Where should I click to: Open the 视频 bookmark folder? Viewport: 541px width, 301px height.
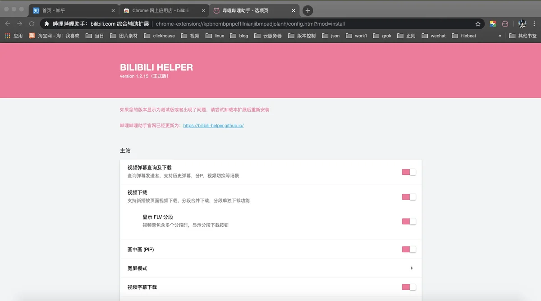tap(190, 36)
